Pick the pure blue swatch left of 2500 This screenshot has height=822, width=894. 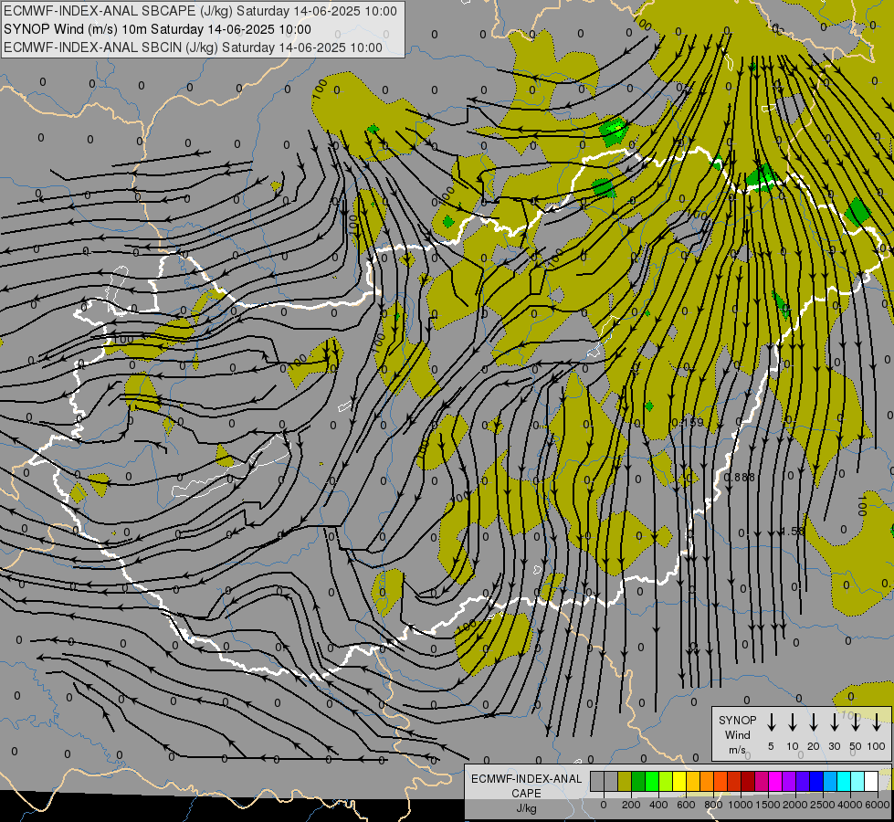[816, 781]
